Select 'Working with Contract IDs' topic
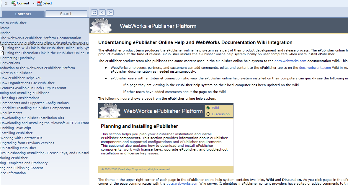This screenshot has height=185, width=348. [x=21, y=138]
